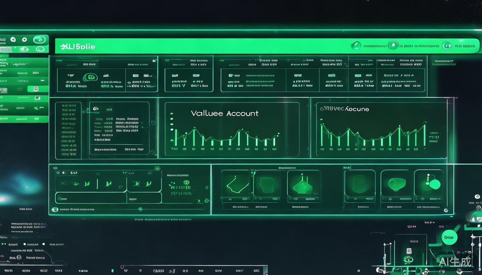482x275 pixels.
Task: Click the left empty button below the waveform cells
Action: (x=91, y=198)
